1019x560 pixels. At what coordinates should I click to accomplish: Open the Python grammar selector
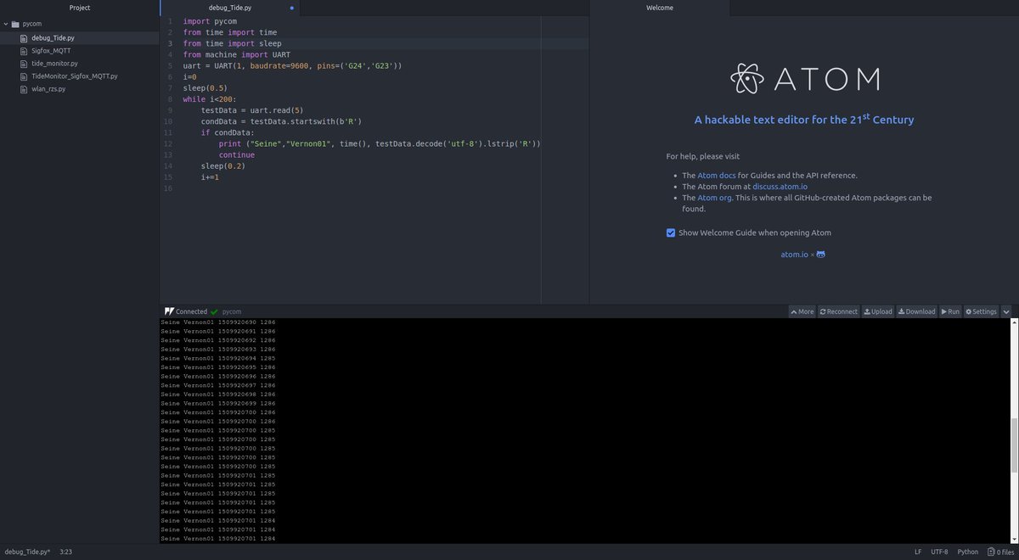coord(967,552)
